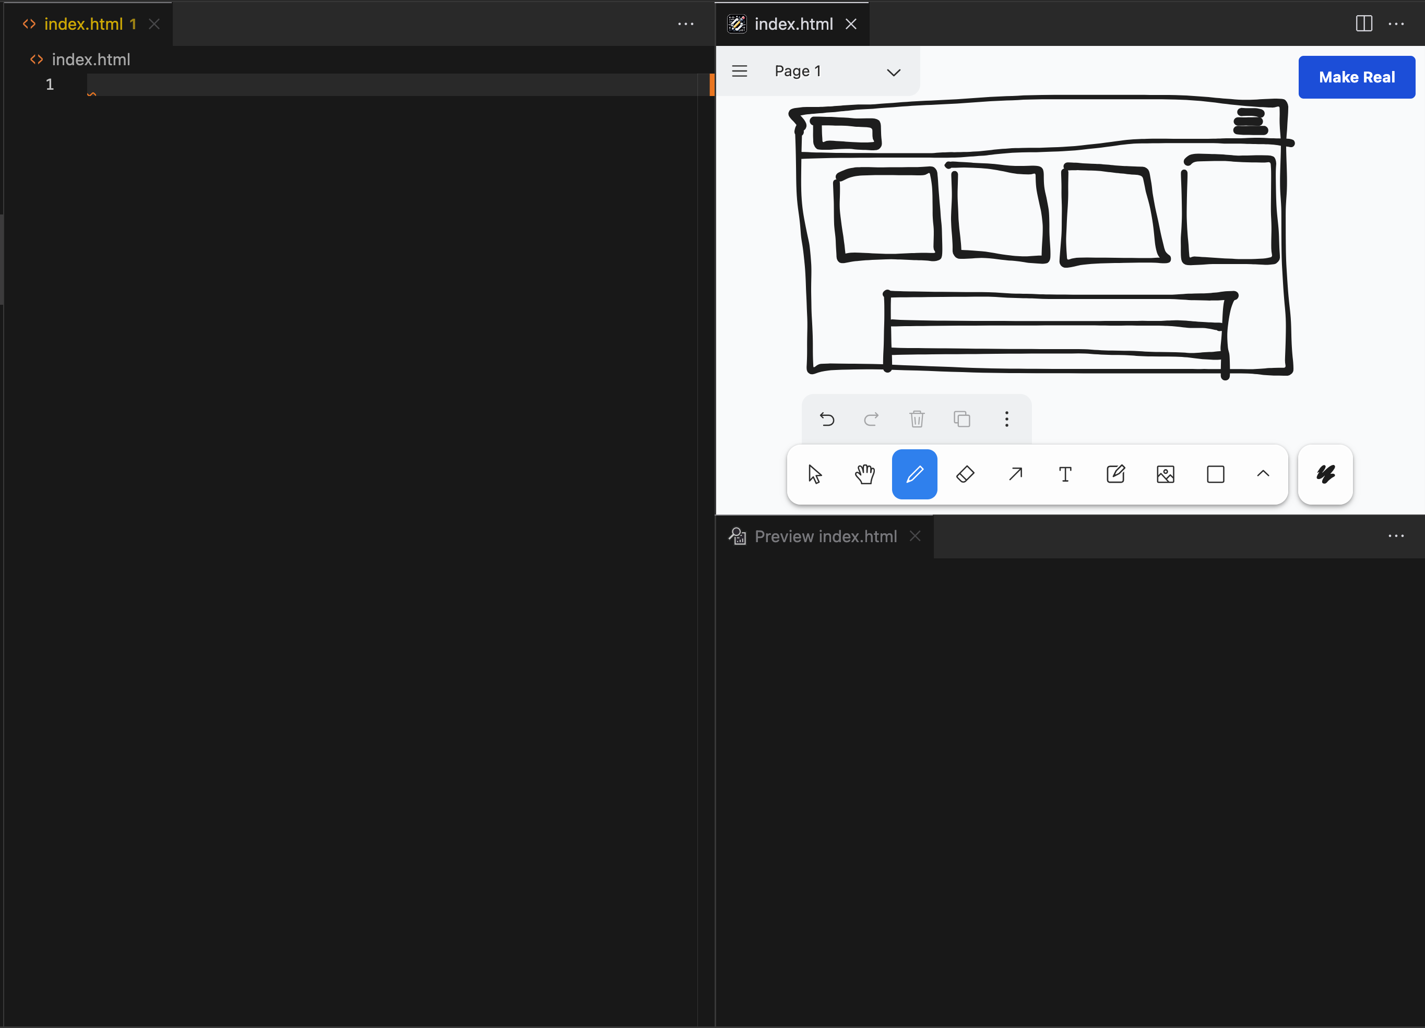Choose the Arrow tool
Image resolution: width=1425 pixels, height=1028 pixels.
click(x=1015, y=474)
